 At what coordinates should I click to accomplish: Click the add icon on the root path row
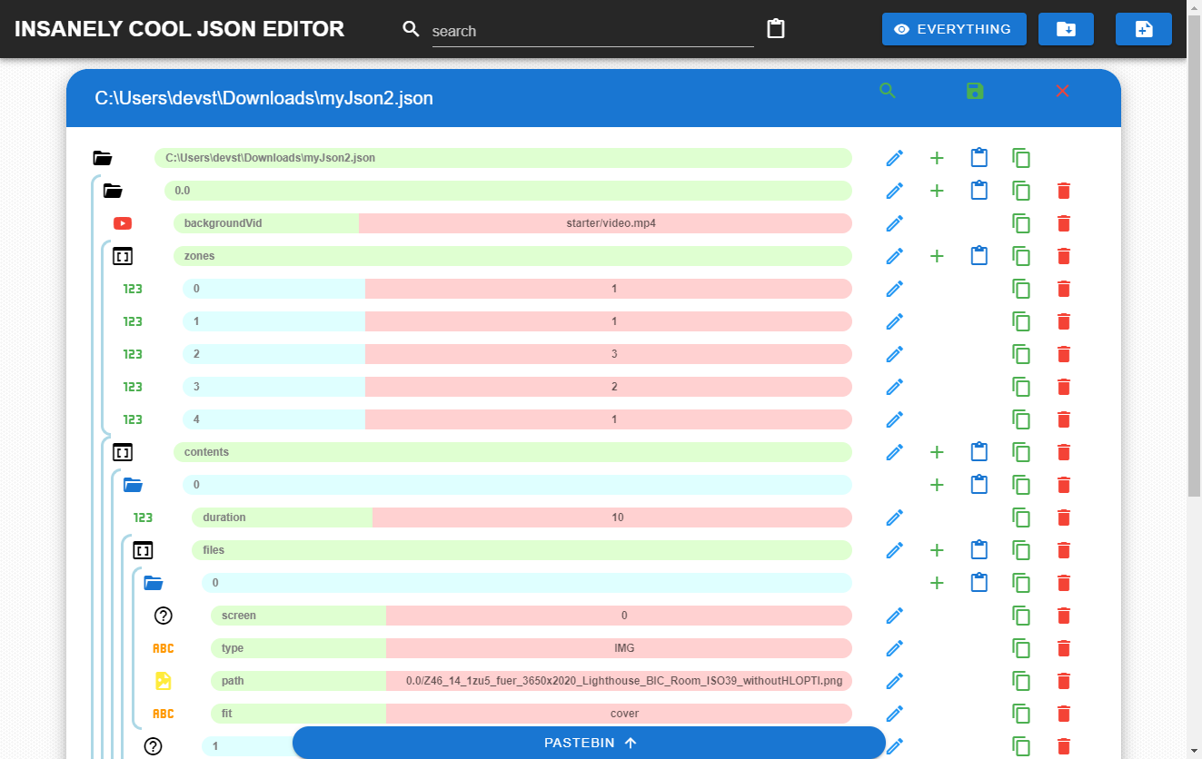[x=937, y=158]
